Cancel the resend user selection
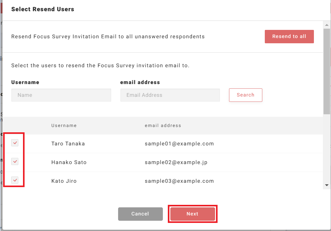The width and height of the screenshot is (331, 231). pos(140,214)
